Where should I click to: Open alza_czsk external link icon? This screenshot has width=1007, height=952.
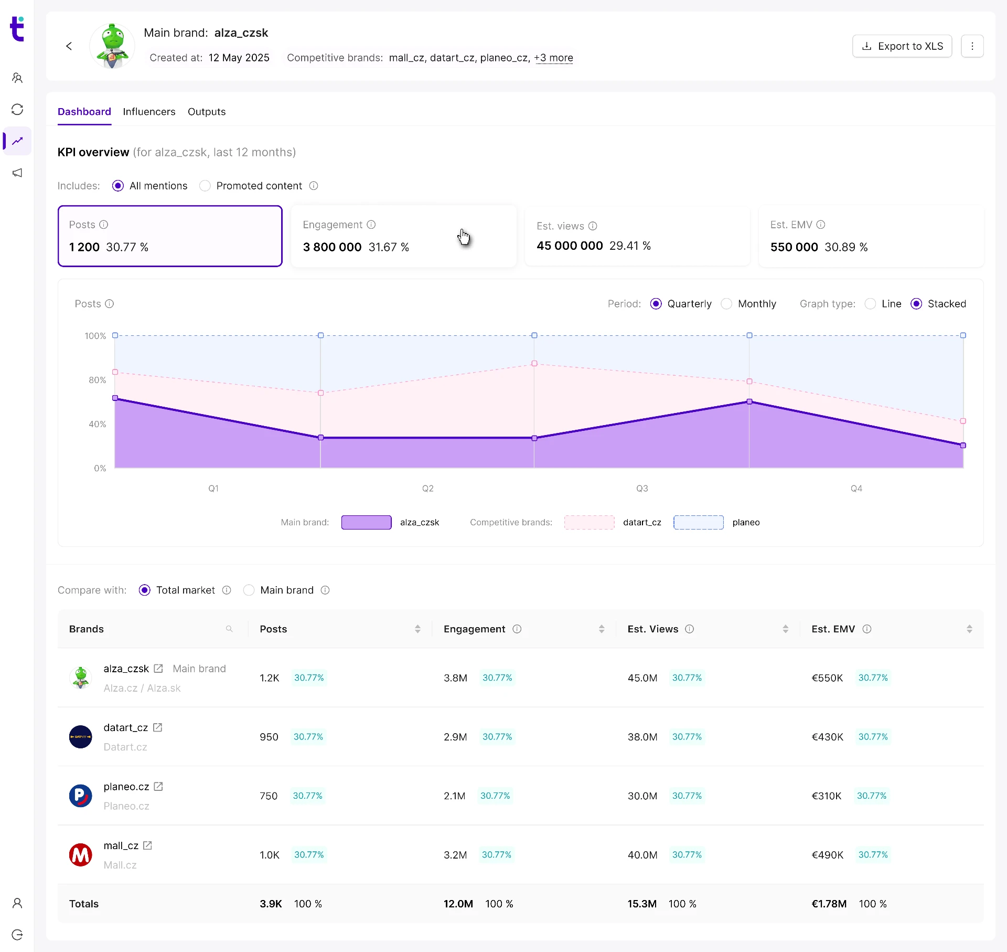(158, 669)
